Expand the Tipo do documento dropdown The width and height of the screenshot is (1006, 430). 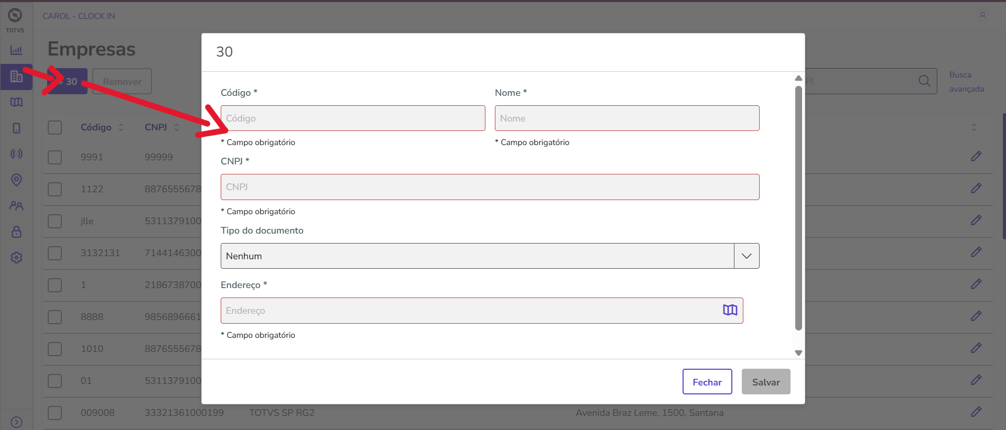pyautogui.click(x=747, y=256)
